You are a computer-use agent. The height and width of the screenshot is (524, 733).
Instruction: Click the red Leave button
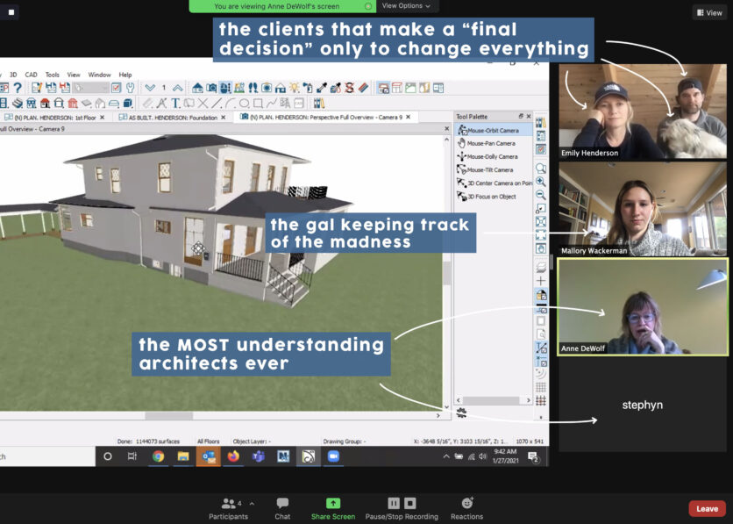[707, 508]
